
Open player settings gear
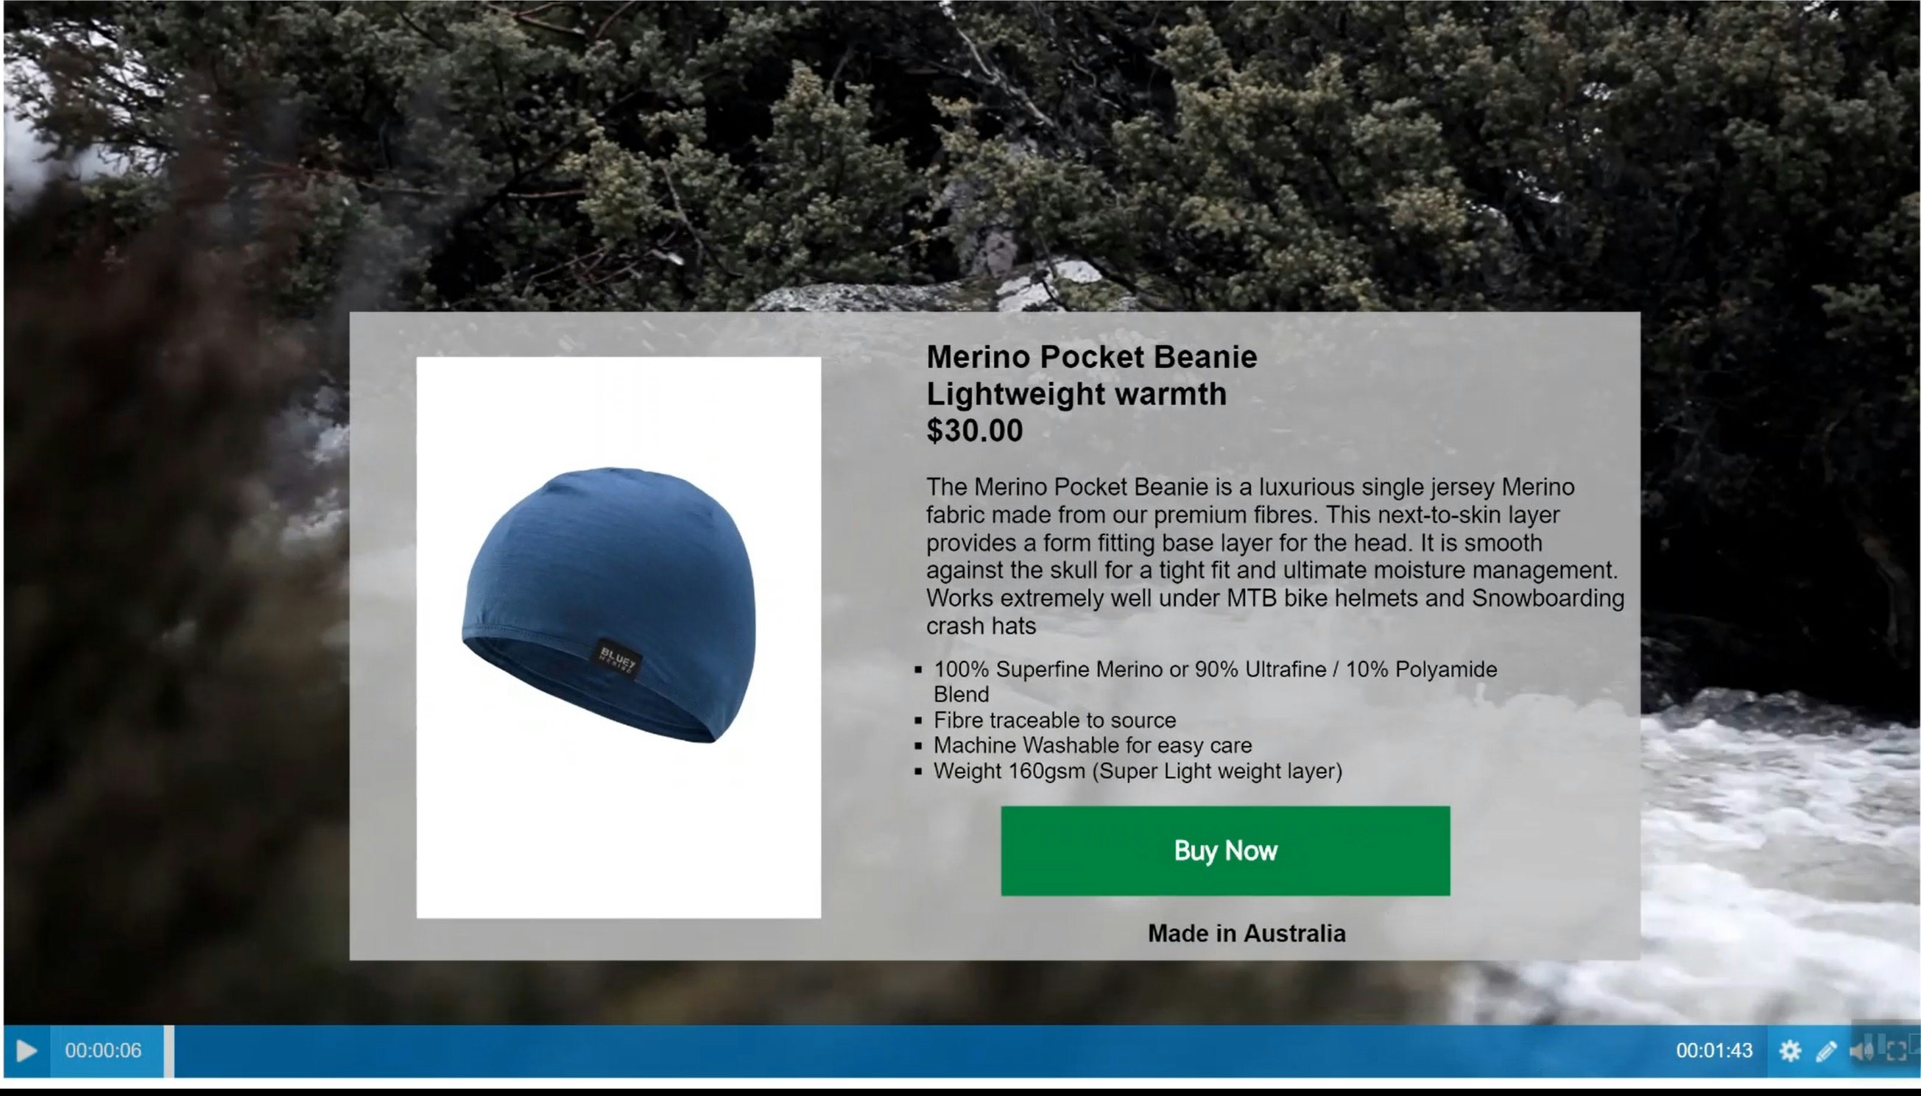click(x=1789, y=1051)
